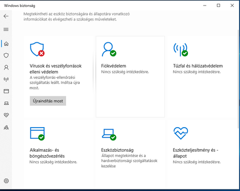
Task: Open family options icon in sidebar
Action: [x=6, y=128]
